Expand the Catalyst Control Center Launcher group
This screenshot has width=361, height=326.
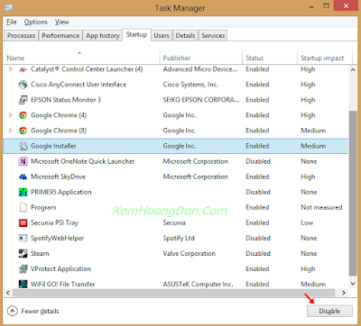click(x=11, y=69)
